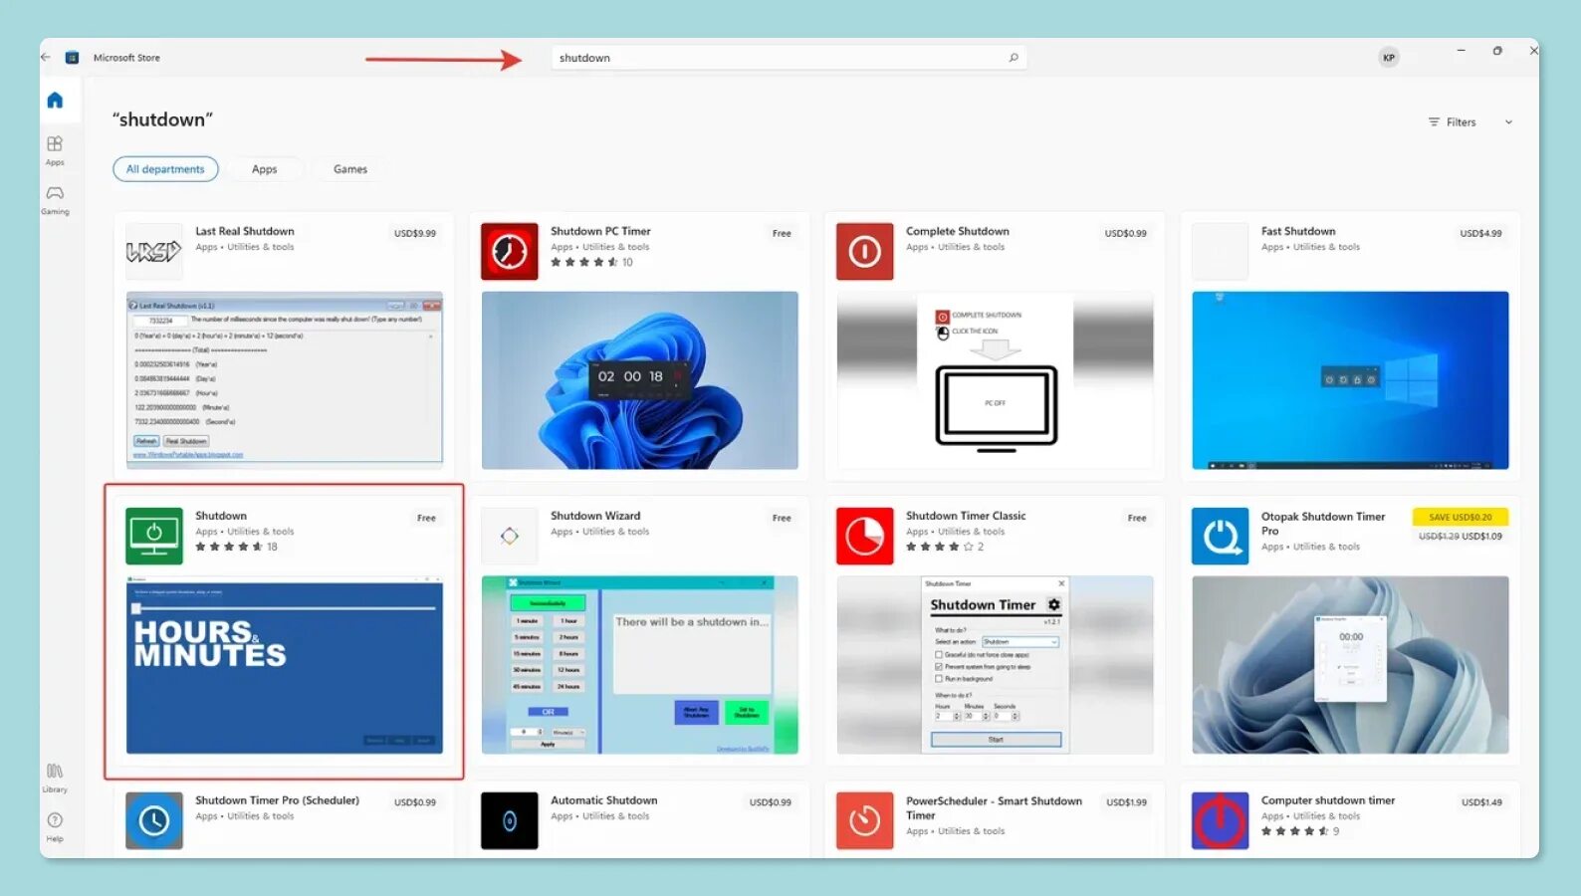
Task: Open Otopak Shutdown Timer Pro preview
Action: click(1351, 665)
